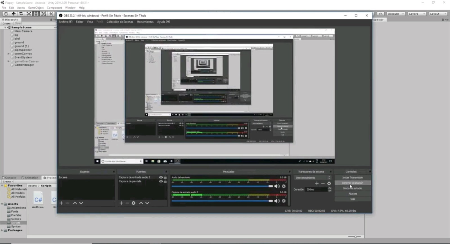450x244 pixels.
Task: Move source up in Fuentes panel
Action: coord(141,203)
